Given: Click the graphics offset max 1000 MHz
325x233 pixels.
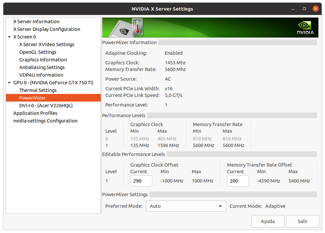Looking at the screenshot, I should (x=202, y=181).
